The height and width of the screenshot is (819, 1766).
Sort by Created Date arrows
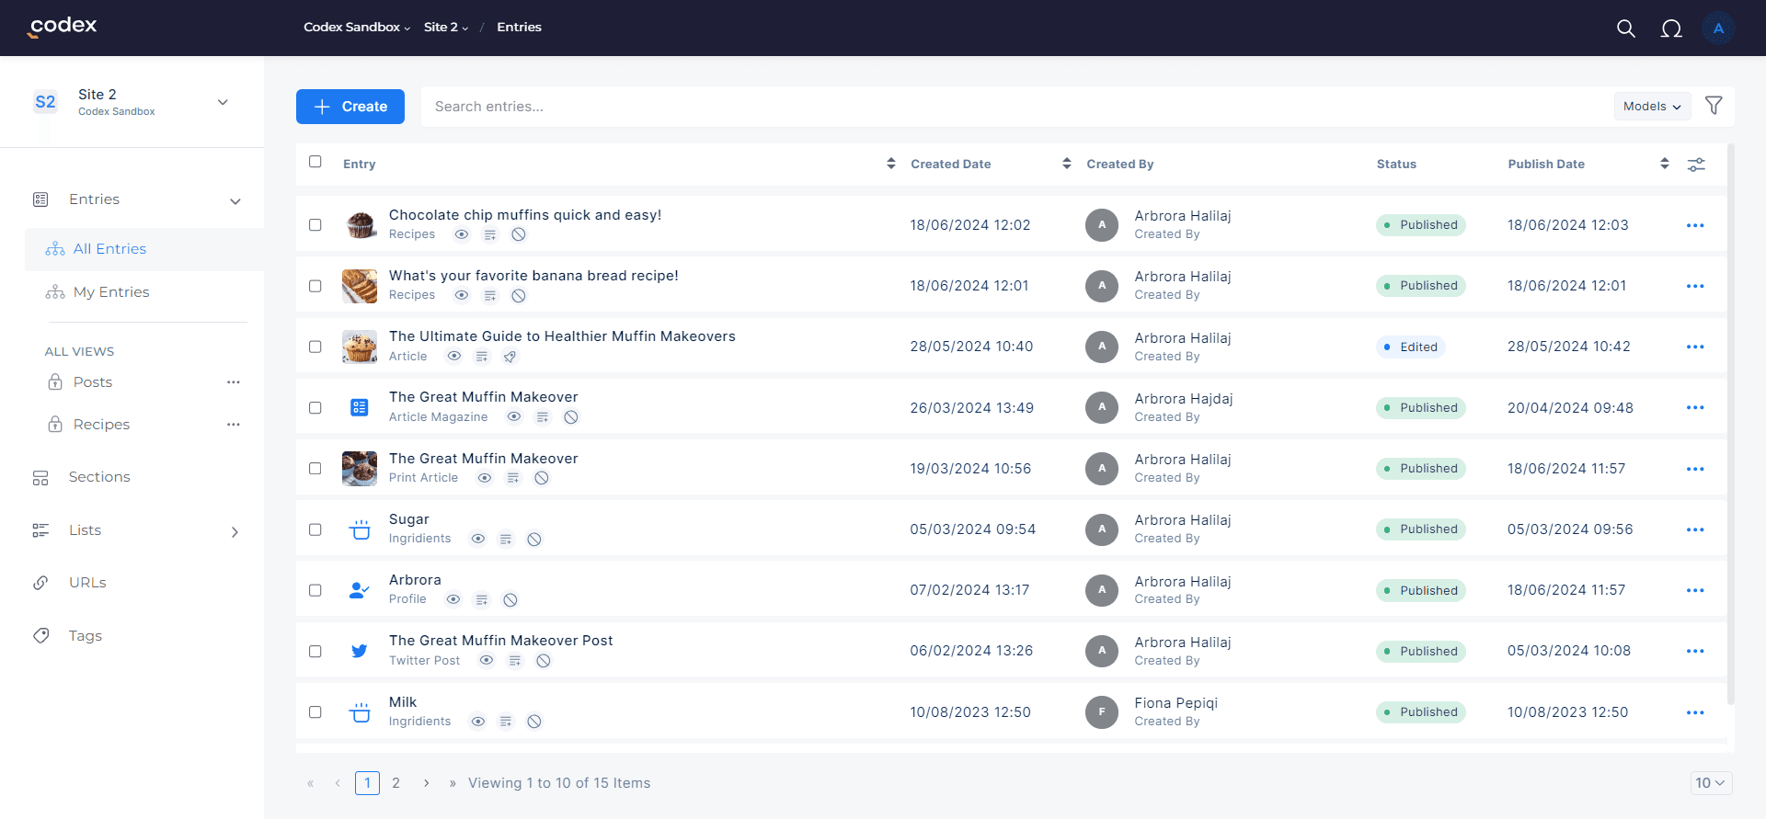[x=1067, y=164]
